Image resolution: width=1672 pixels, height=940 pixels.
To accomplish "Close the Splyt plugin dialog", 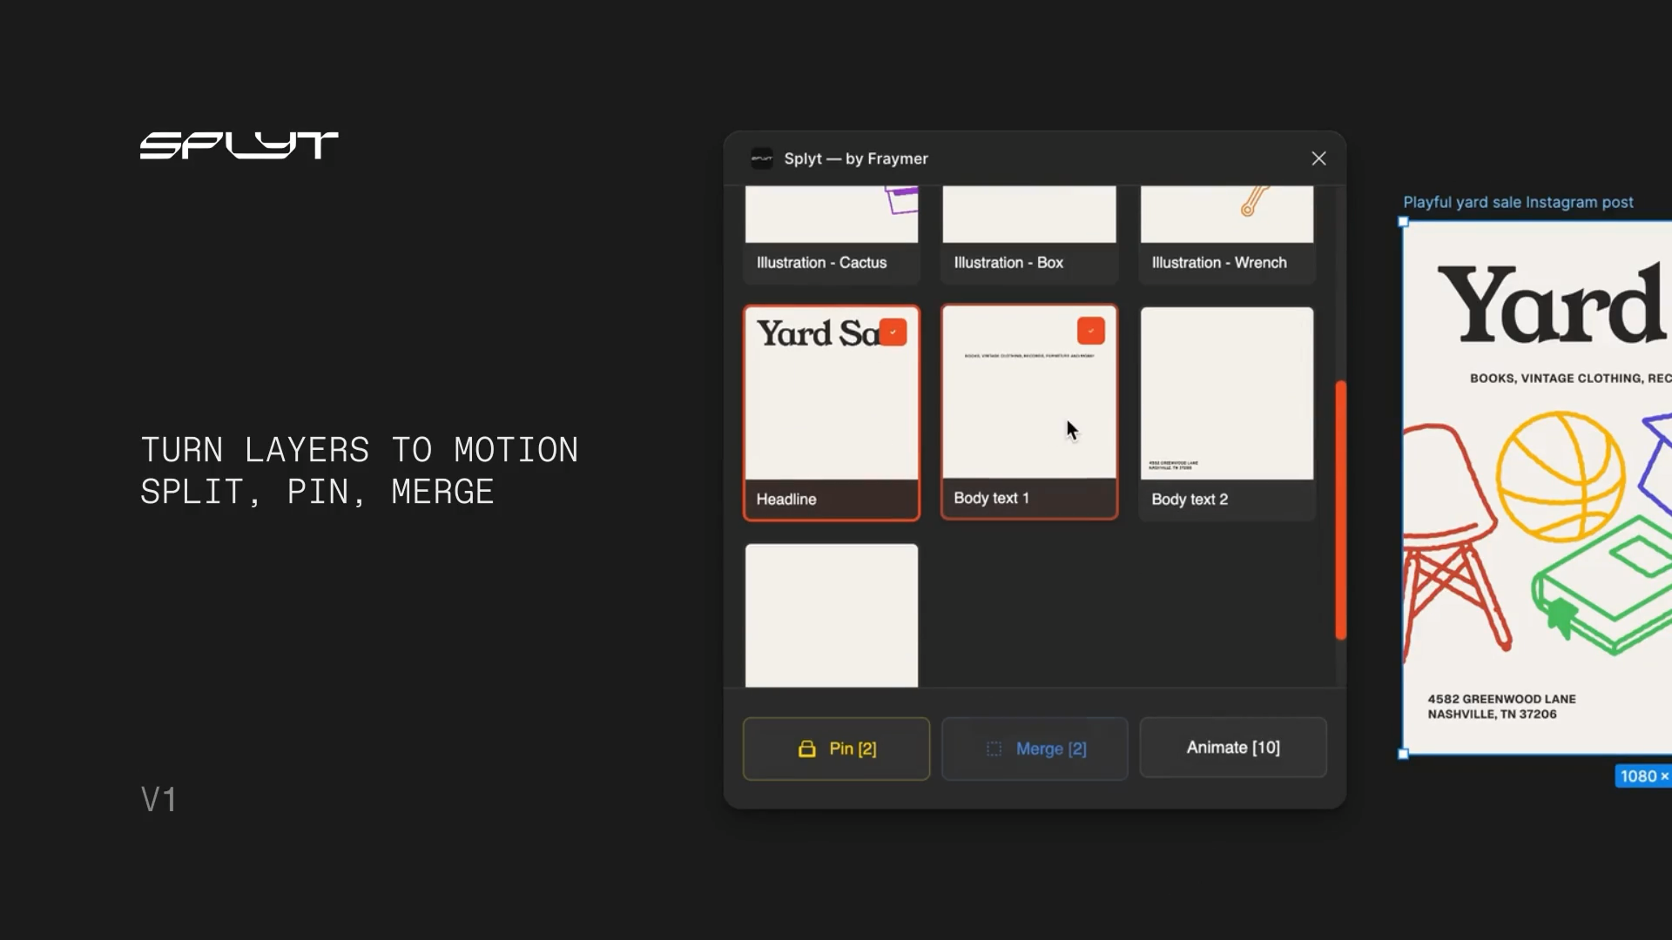I will click(1318, 158).
